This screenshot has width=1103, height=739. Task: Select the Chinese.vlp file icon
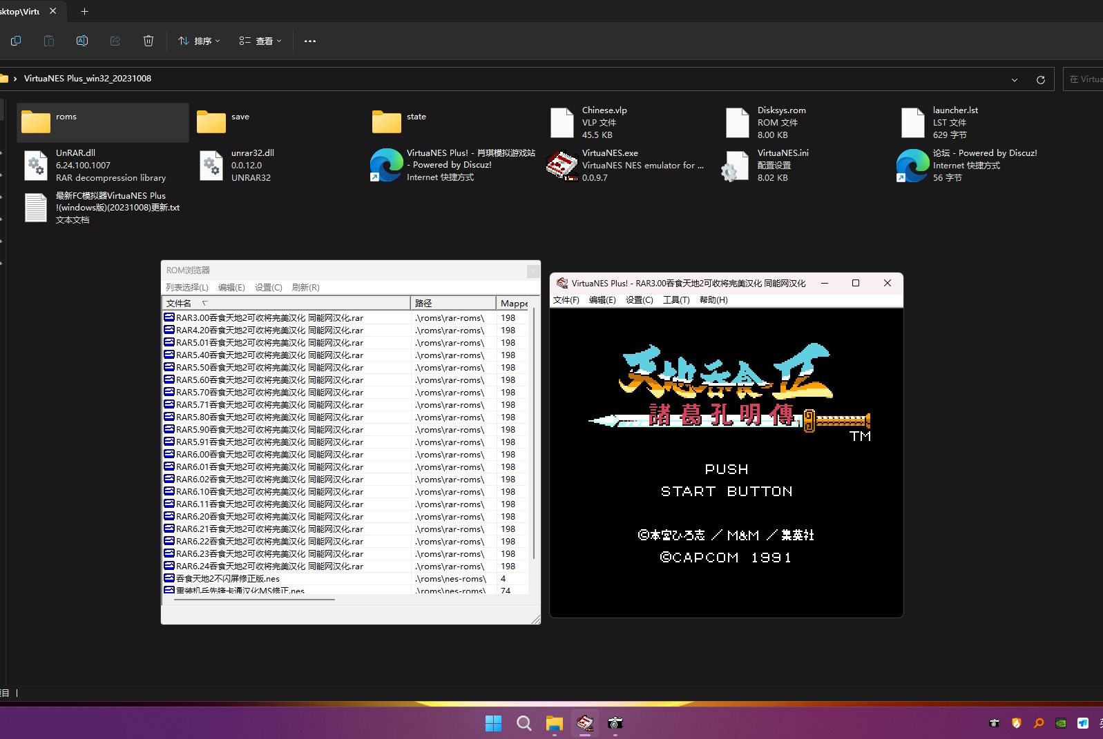coord(562,123)
